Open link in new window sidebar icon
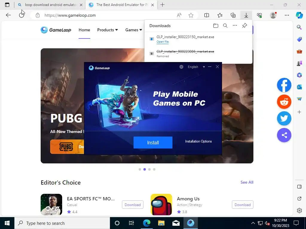The height and width of the screenshot is (229, 306). pos(299,199)
